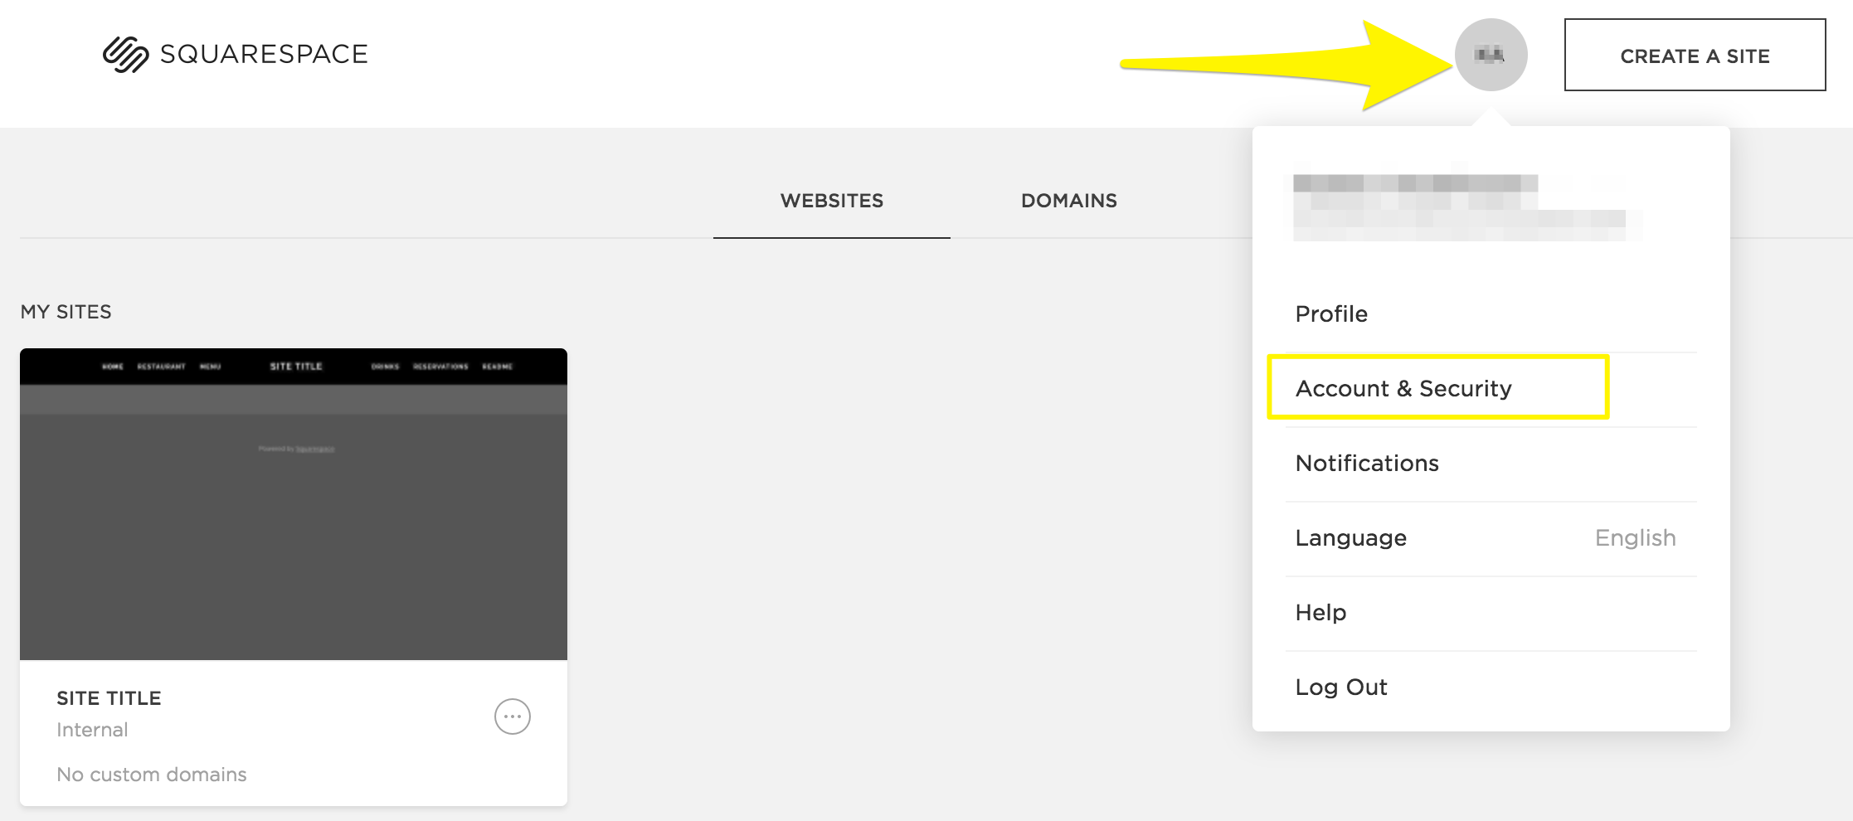Switch to the Domains tab
This screenshot has height=821, width=1853.
pyautogui.click(x=1069, y=201)
